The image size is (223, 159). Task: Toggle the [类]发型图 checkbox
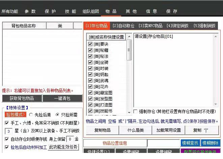pos(90,99)
